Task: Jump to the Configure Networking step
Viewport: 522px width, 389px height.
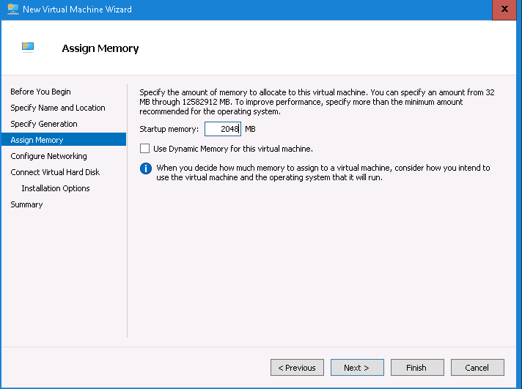Action: (48, 156)
